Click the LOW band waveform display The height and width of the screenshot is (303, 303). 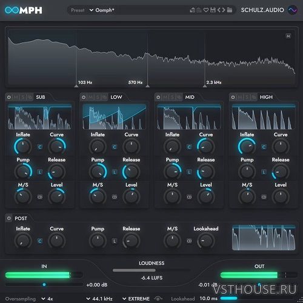(115, 117)
